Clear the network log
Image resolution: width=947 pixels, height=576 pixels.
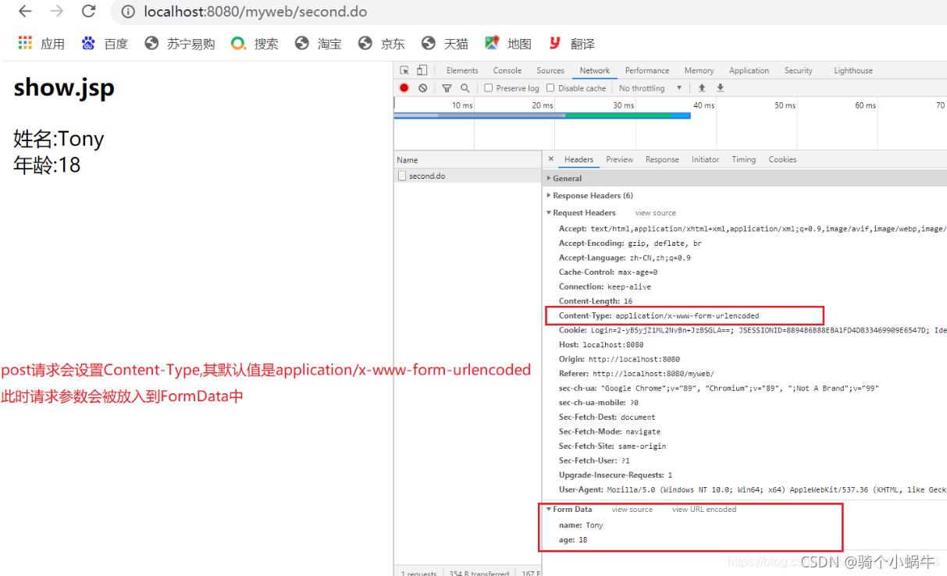point(422,87)
